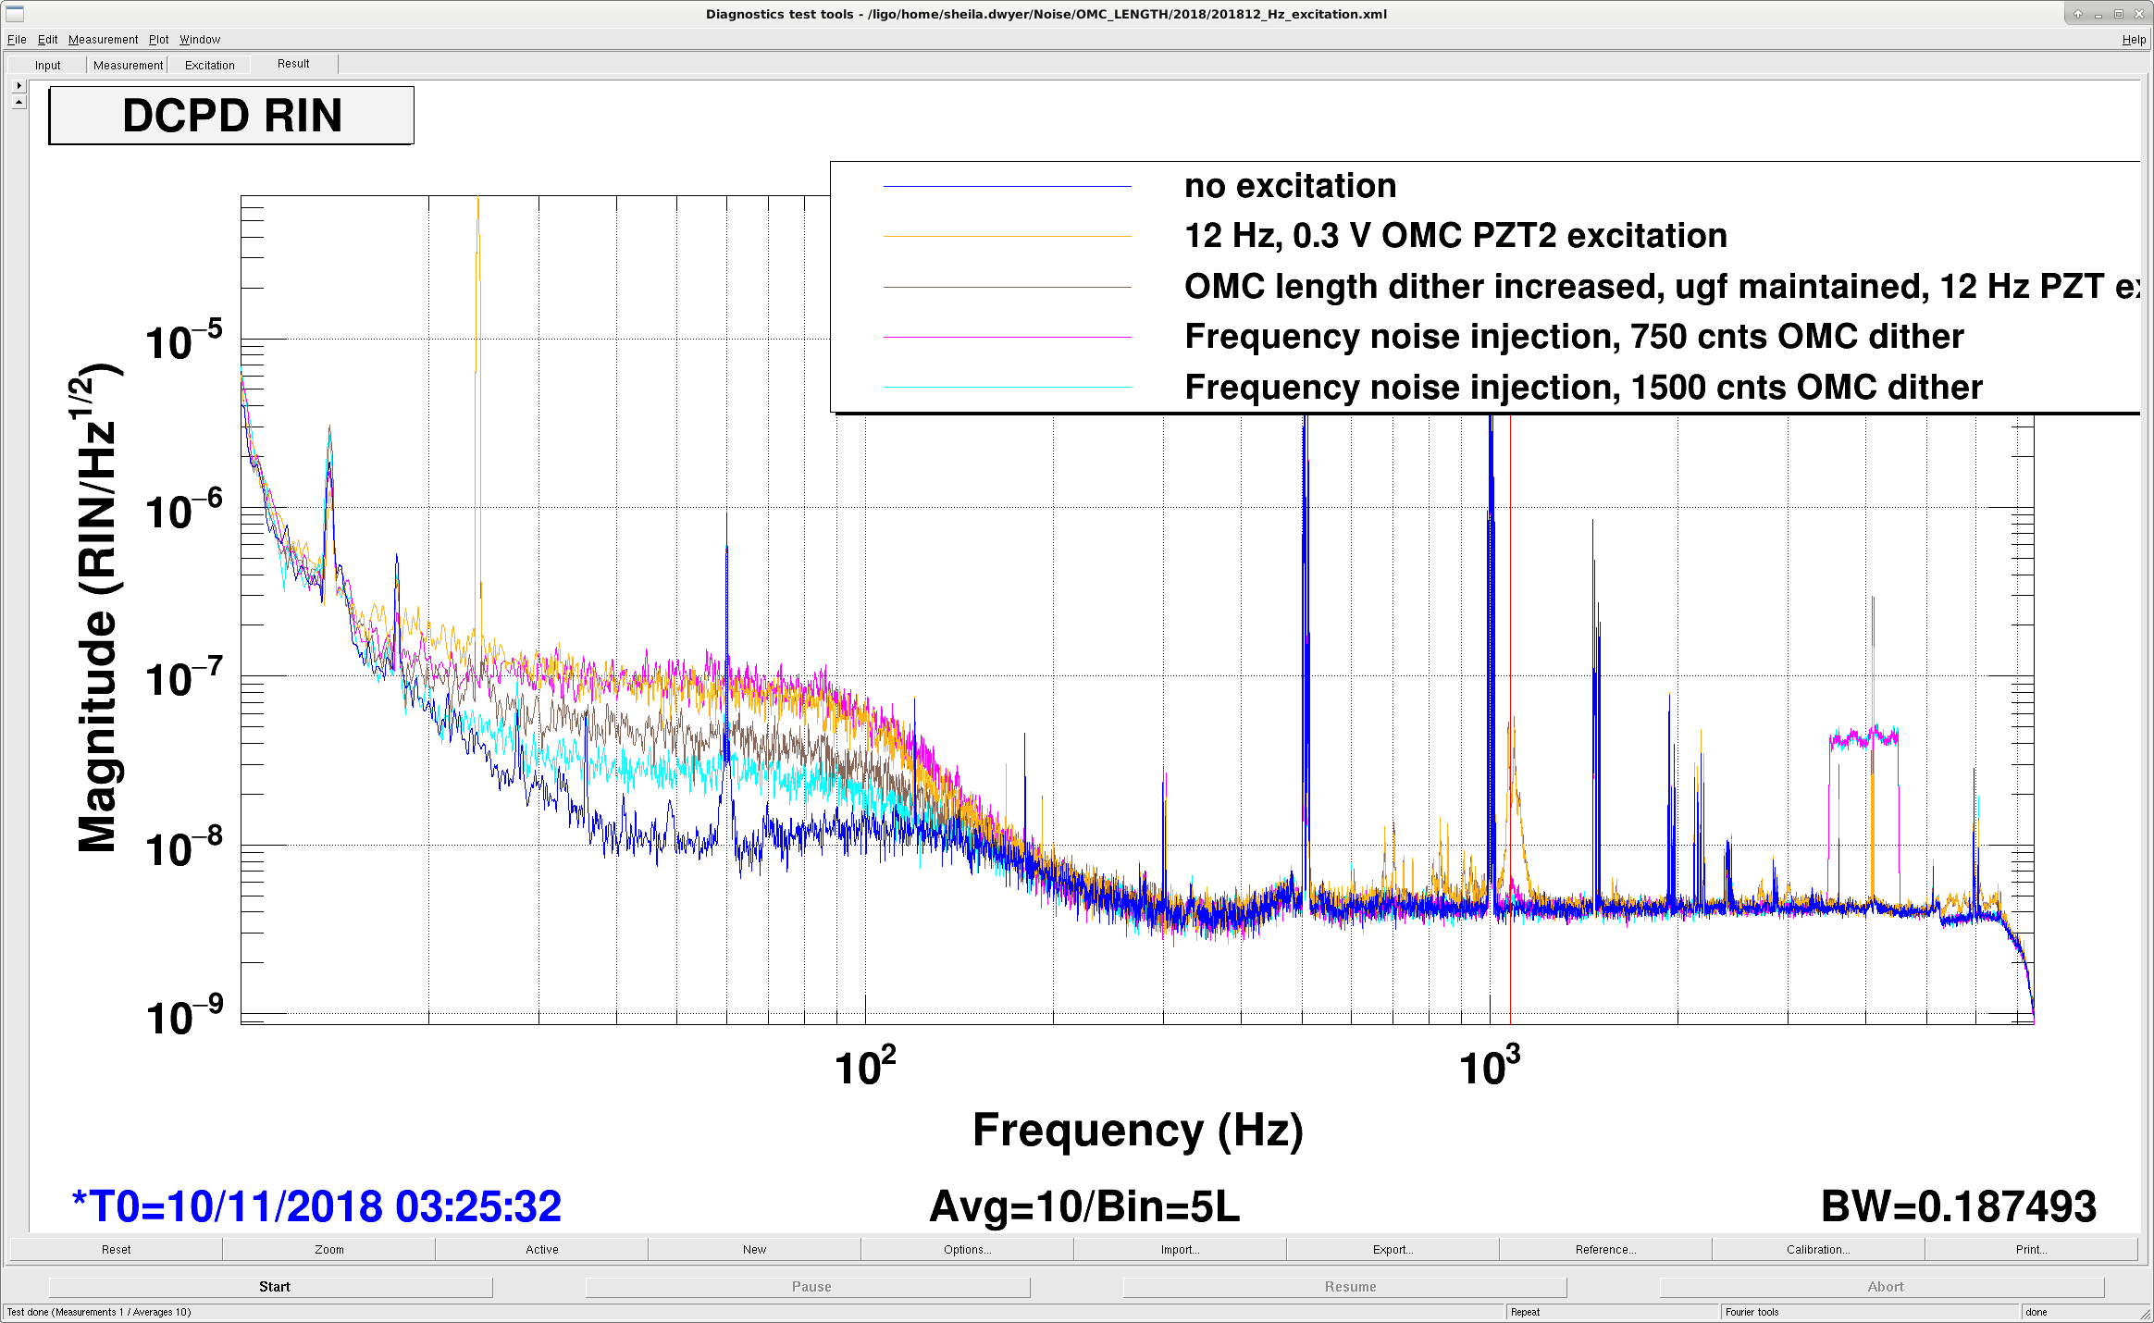Open the Plot menu

pyautogui.click(x=158, y=39)
